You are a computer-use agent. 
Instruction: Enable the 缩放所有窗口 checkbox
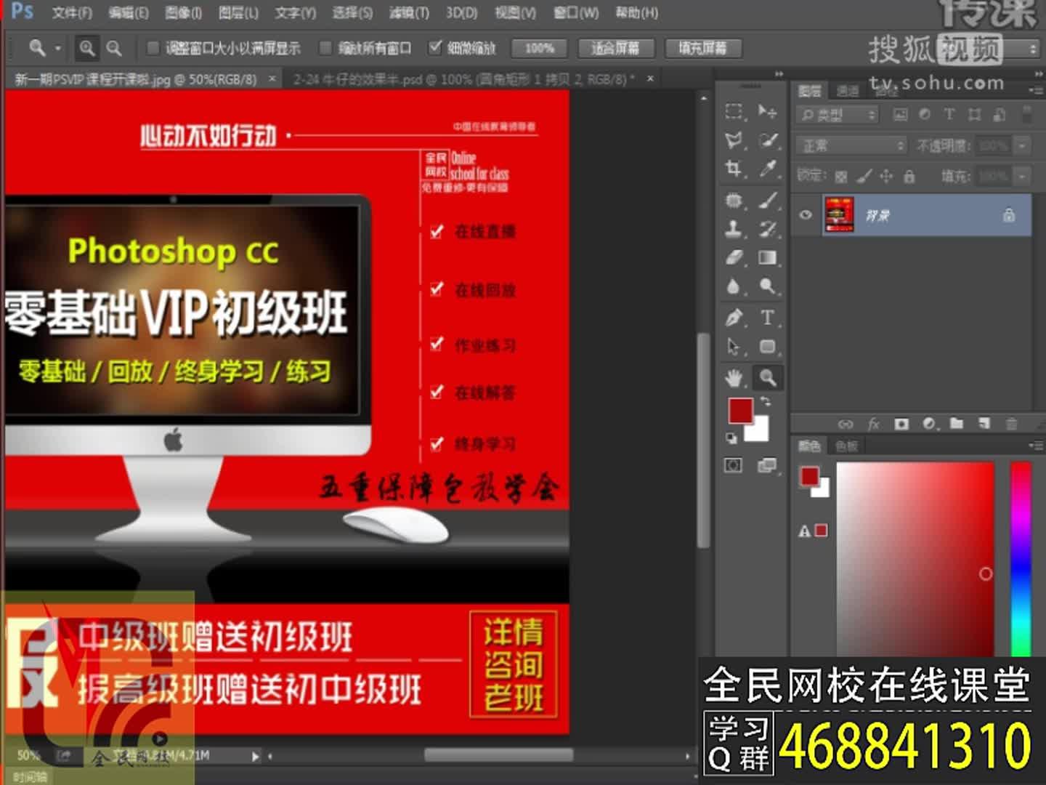tap(325, 48)
